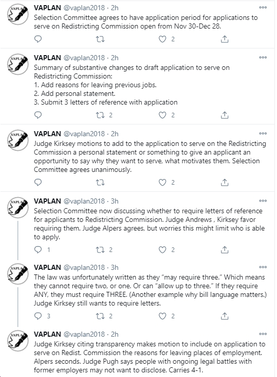Open the 3h timestamp of letters of reference tweet

click(x=115, y=201)
